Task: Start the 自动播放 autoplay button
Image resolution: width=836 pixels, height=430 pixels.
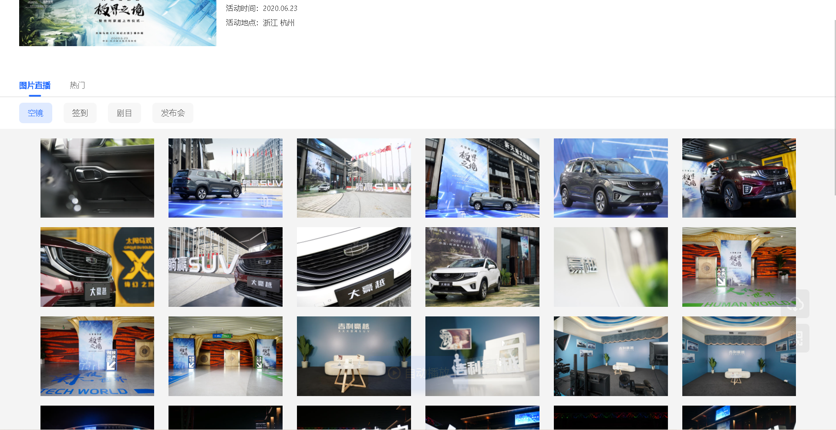Action: point(418,373)
